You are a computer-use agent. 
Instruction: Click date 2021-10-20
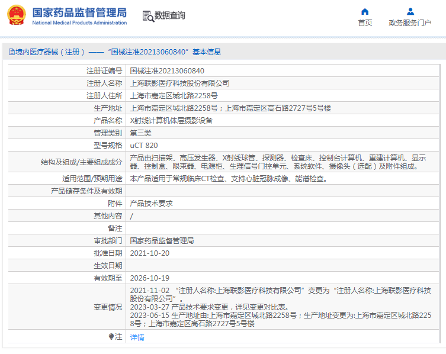150,253
